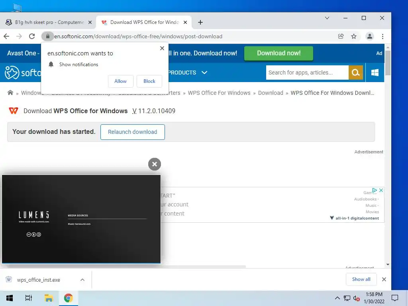Viewport: 408px width, 306px height.
Task: Click Relaunch download button
Action: point(132,132)
